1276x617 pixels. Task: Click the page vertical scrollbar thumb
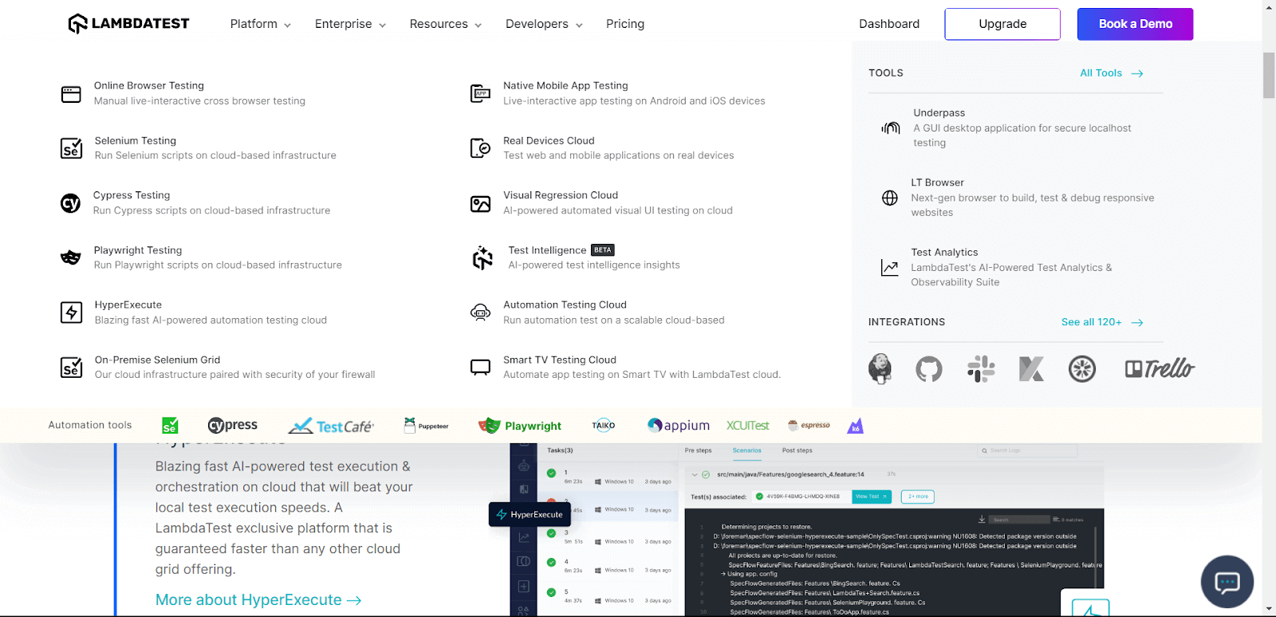click(1269, 75)
